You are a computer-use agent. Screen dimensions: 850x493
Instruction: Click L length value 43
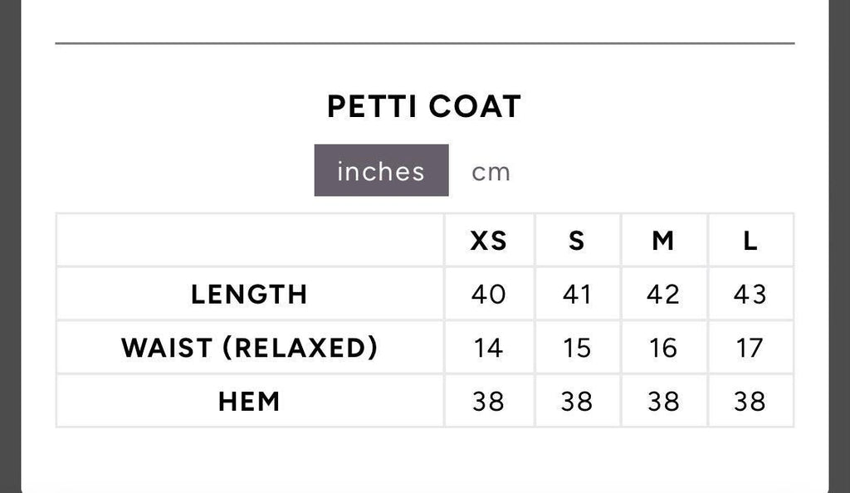point(750,294)
